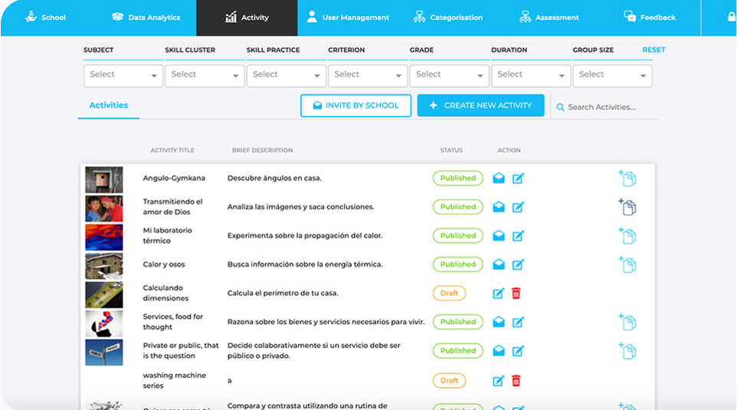Viewport: 737px width, 410px height.
Task: Open the Subject filter dropdown
Action: point(123,75)
